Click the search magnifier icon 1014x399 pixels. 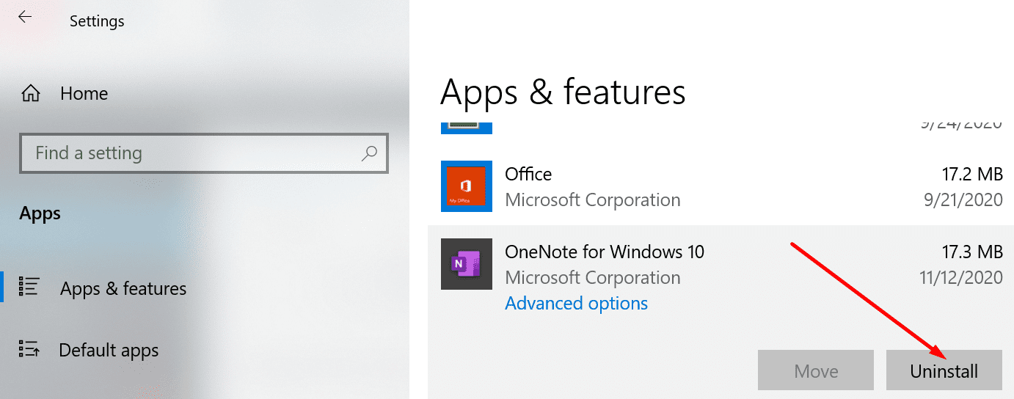pos(369,153)
